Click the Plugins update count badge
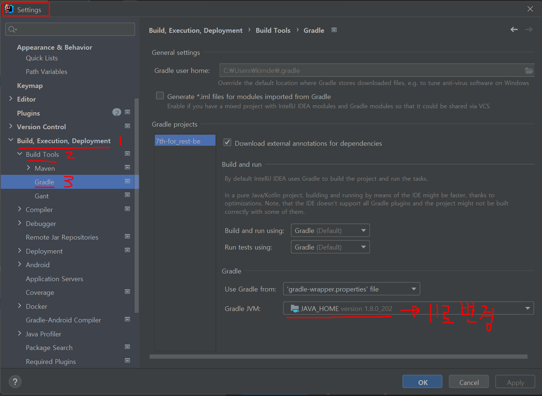Screen dimensions: 542x396 (116, 113)
